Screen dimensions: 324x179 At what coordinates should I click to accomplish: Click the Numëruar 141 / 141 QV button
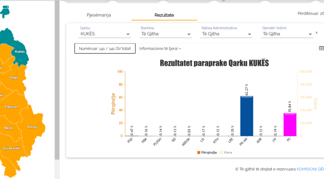coord(105,49)
